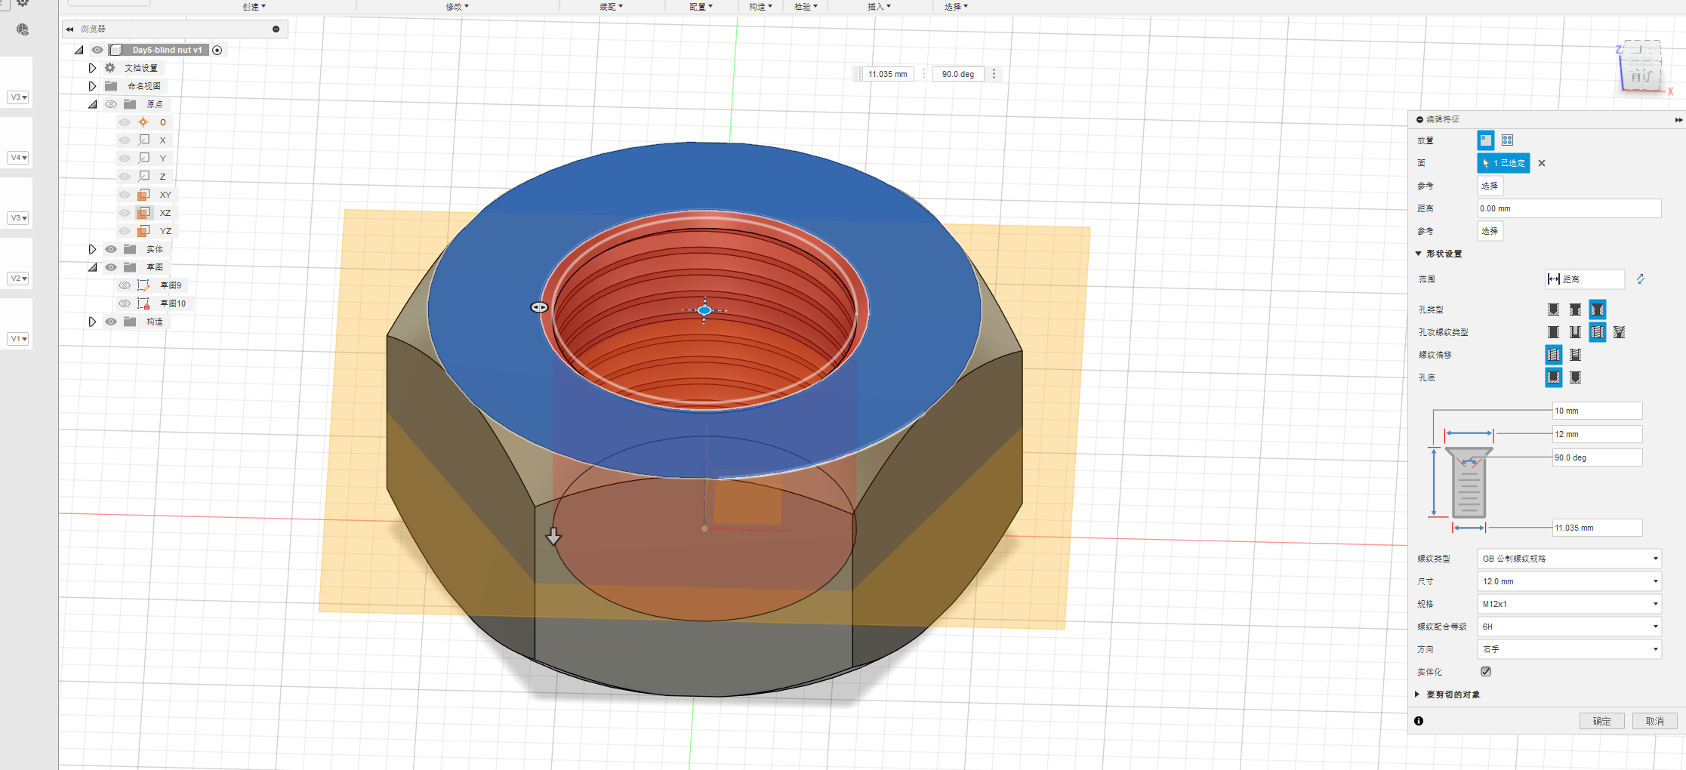Open the 修改 menu
The image size is (1686, 770).
point(457,7)
